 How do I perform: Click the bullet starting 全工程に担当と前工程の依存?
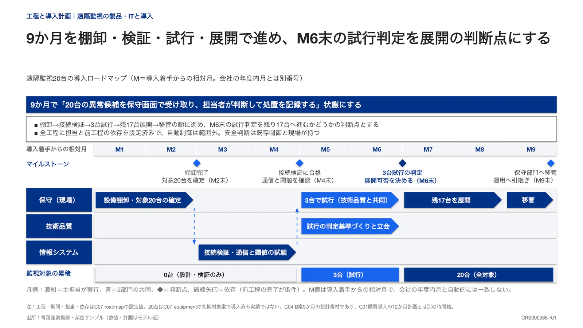pyautogui.click(x=177, y=133)
